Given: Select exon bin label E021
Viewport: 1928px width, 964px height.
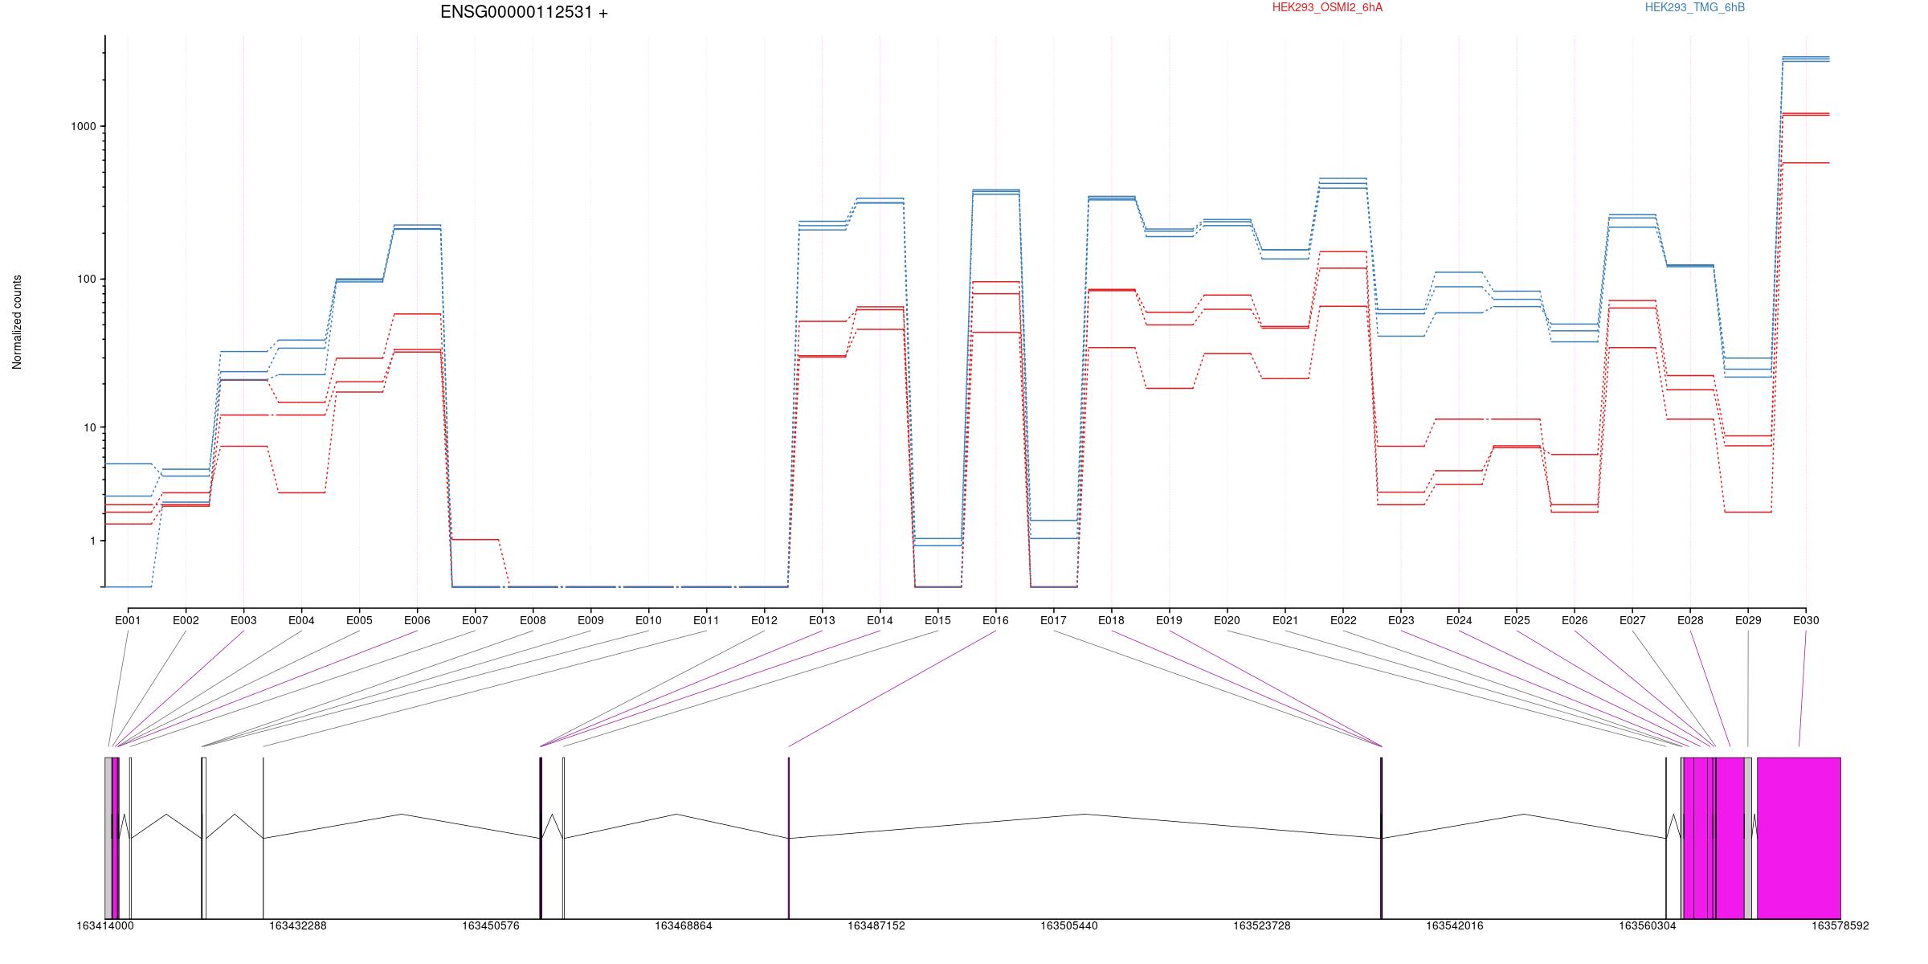Looking at the screenshot, I should coord(1285,620).
